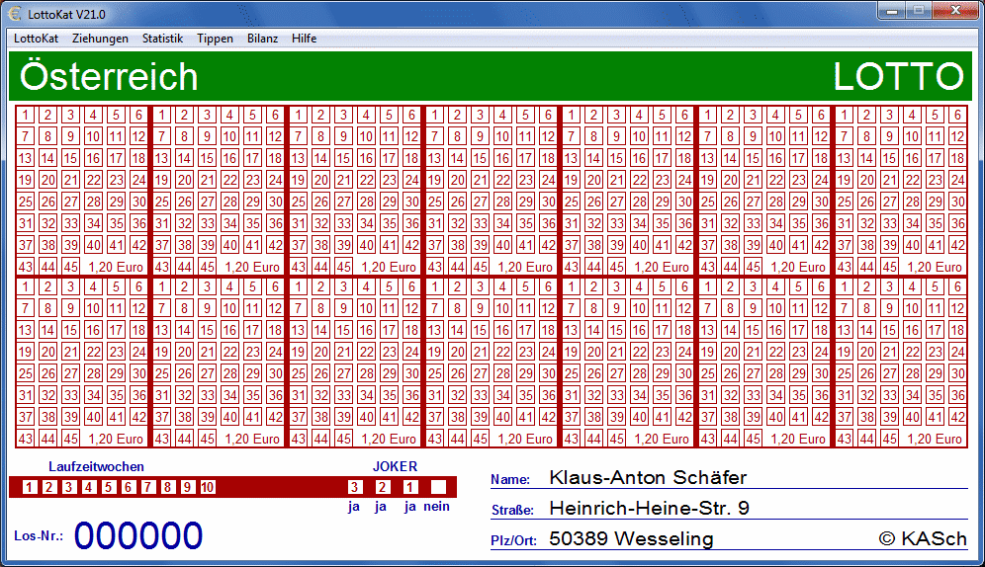
Task: Mark number 22 in the upper-left lotto field
Action: [94, 180]
